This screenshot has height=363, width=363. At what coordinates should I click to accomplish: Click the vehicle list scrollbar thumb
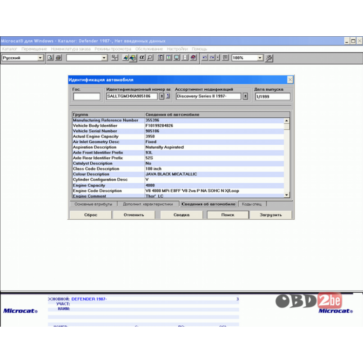[x=287, y=127]
